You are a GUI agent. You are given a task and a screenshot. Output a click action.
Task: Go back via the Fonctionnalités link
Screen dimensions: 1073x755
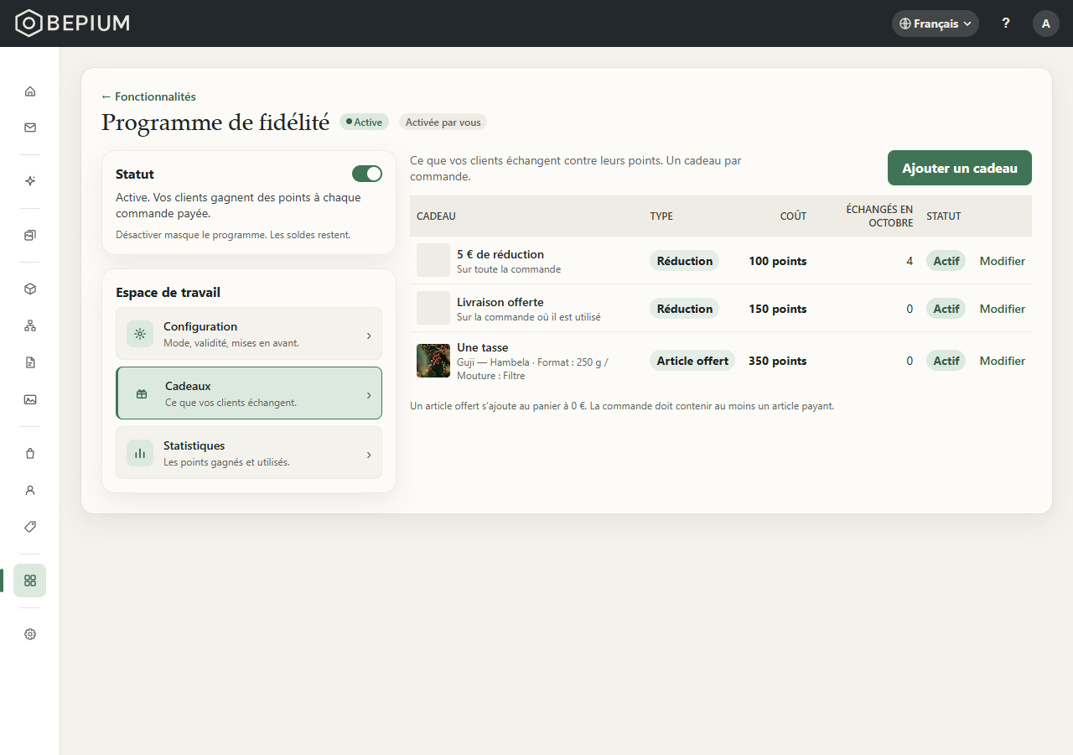point(148,96)
